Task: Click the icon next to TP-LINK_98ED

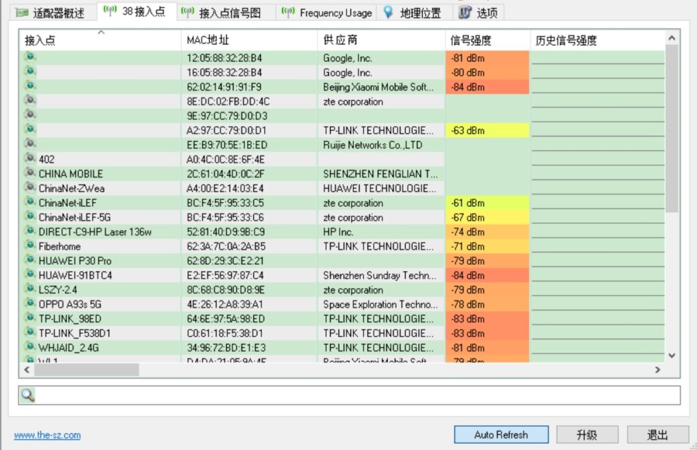Action: coord(30,318)
